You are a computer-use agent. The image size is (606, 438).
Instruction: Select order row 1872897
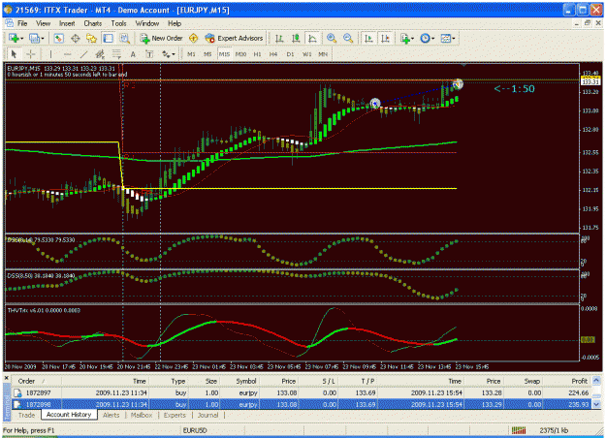(x=303, y=392)
